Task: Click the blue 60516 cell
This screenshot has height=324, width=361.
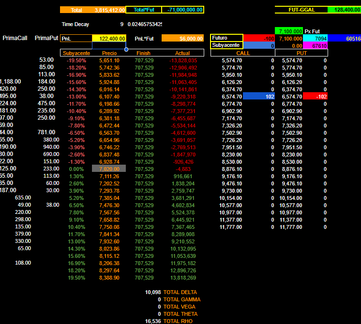Action: point(345,38)
